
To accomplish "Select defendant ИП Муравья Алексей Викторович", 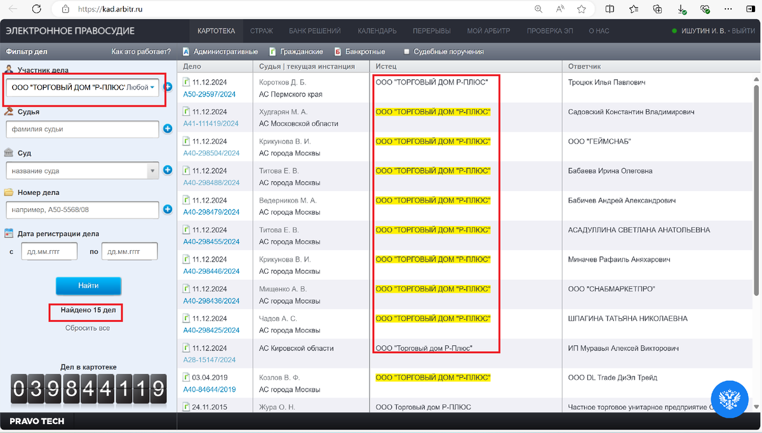I will [x=624, y=348].
